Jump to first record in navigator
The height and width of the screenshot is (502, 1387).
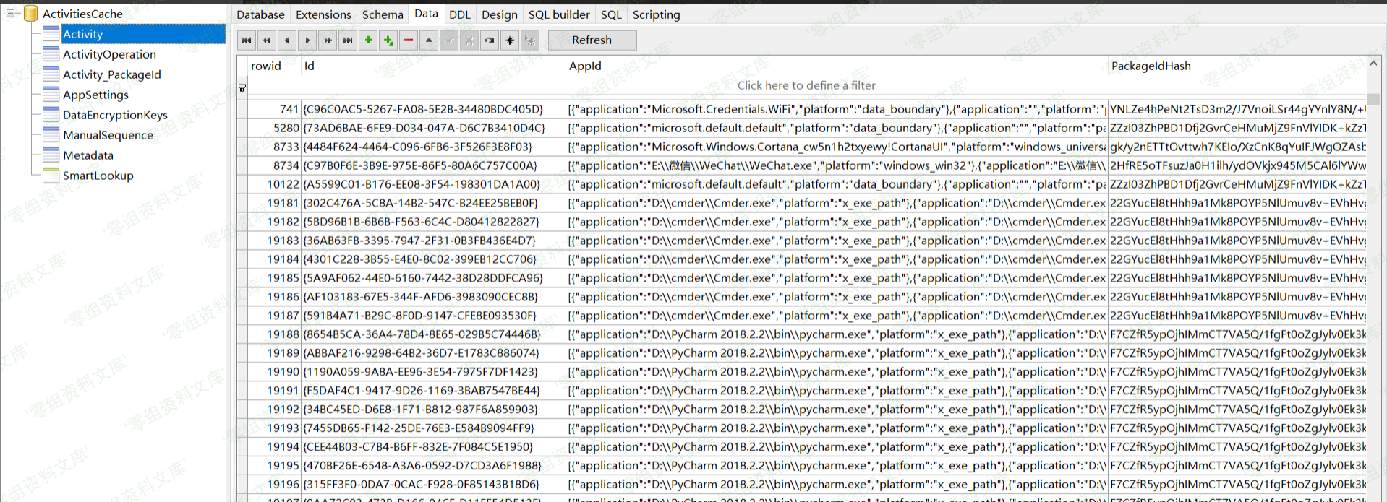pyautogui.click(x=247, y=40)
